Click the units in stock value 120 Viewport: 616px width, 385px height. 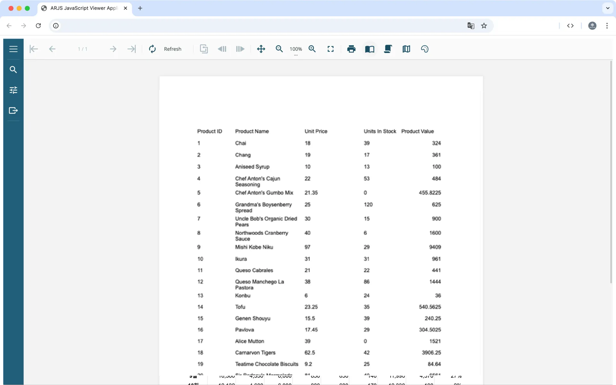coord(368,205)
